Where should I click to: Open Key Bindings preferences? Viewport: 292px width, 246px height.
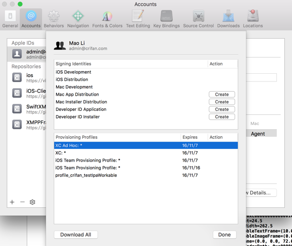click(x=166, y=19)
